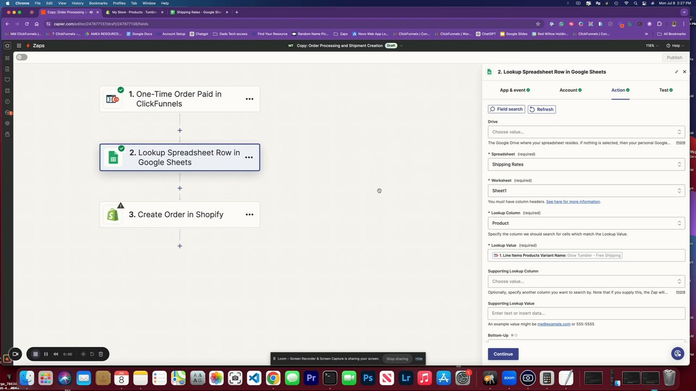
Task: Open the Worksheet dropdown showing Sheet1
Action: [x=586, y=191]
